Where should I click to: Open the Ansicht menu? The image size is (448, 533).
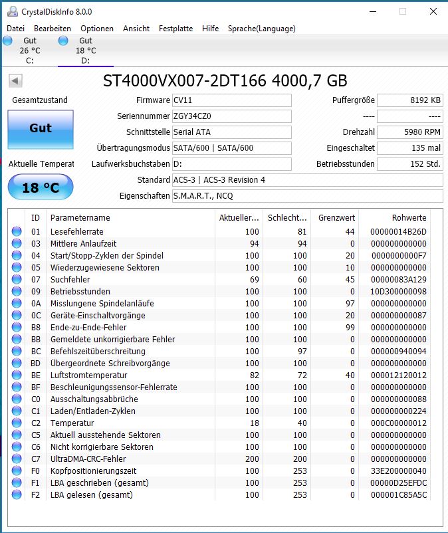click(136, 29)
